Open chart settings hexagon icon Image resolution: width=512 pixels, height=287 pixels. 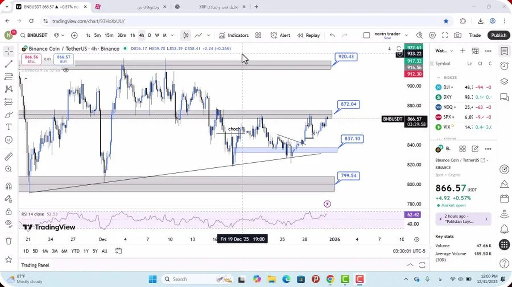pyautogui.click(x=432, y=35)
